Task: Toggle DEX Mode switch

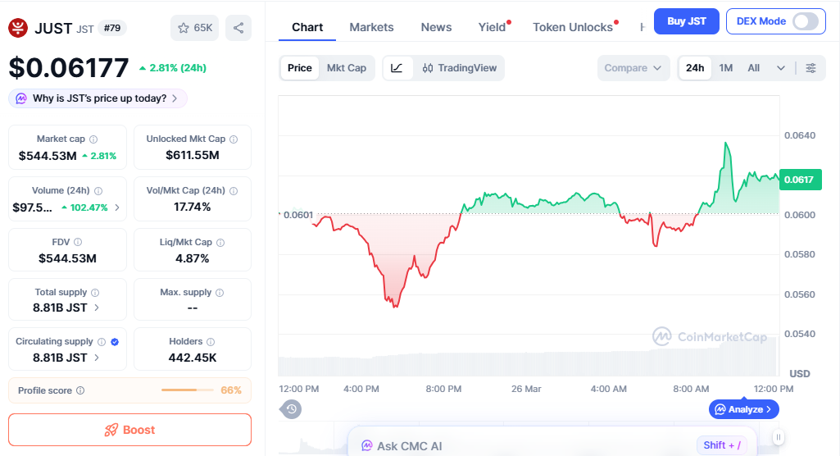Action: (806, 21)
